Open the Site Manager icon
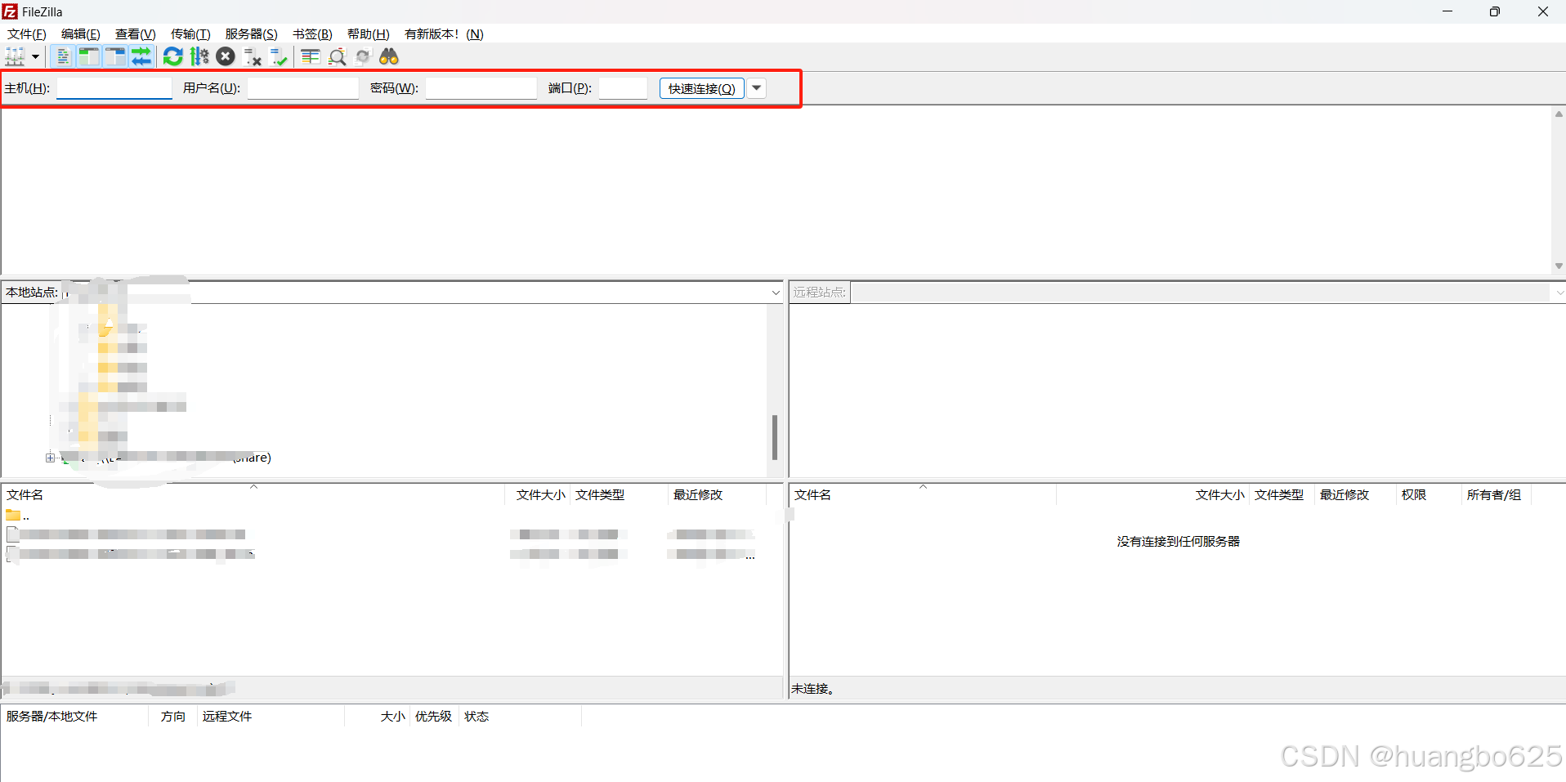Image resolution: width=1566 pixels, height=782 pixels. click(15, 56)
